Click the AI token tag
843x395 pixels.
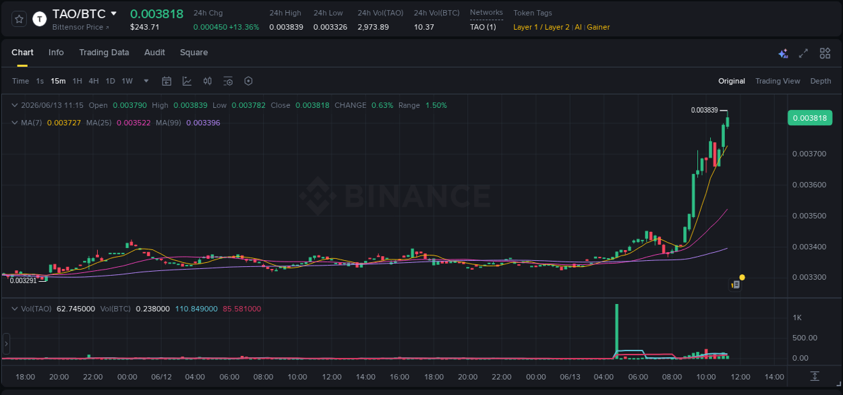pyautogui.click(x=578, y=27)
